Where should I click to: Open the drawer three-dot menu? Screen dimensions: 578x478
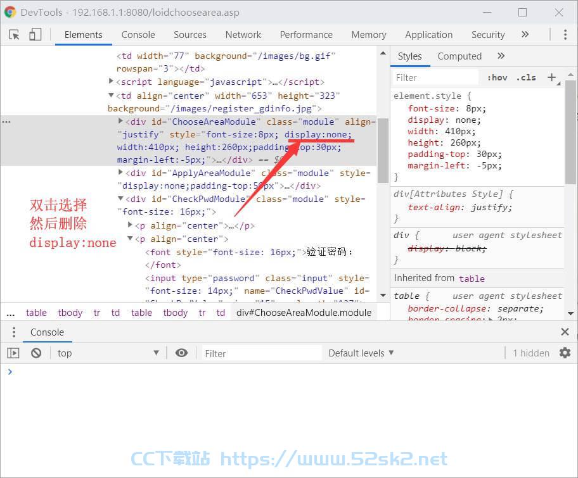pos(14,332)
